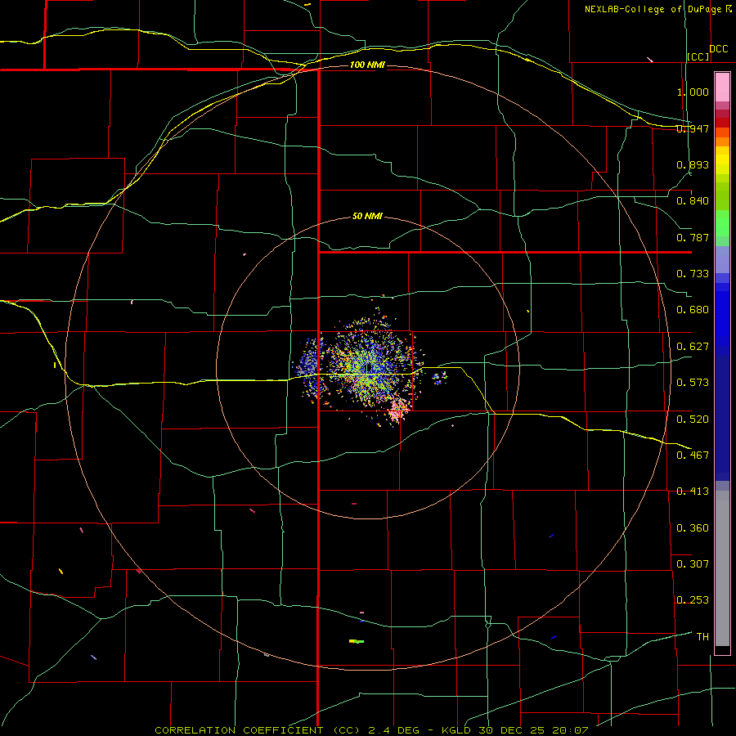Click the 0.307 color scale value
Viewport: 736px width, 736px height.
693,563
